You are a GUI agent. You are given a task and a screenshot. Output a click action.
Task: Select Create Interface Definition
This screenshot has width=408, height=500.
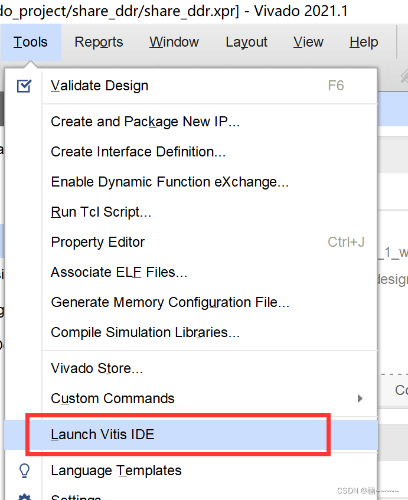point(191,152)
